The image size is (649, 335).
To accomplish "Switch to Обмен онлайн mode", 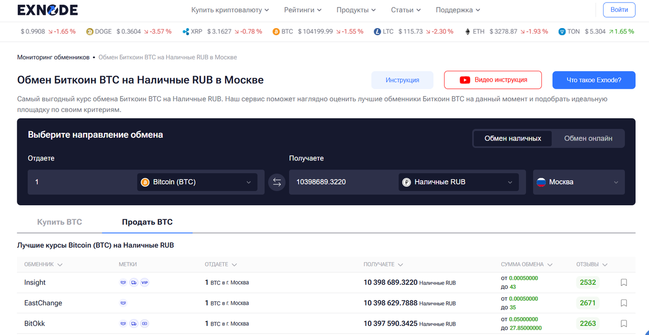I will (x=588, y=138).
